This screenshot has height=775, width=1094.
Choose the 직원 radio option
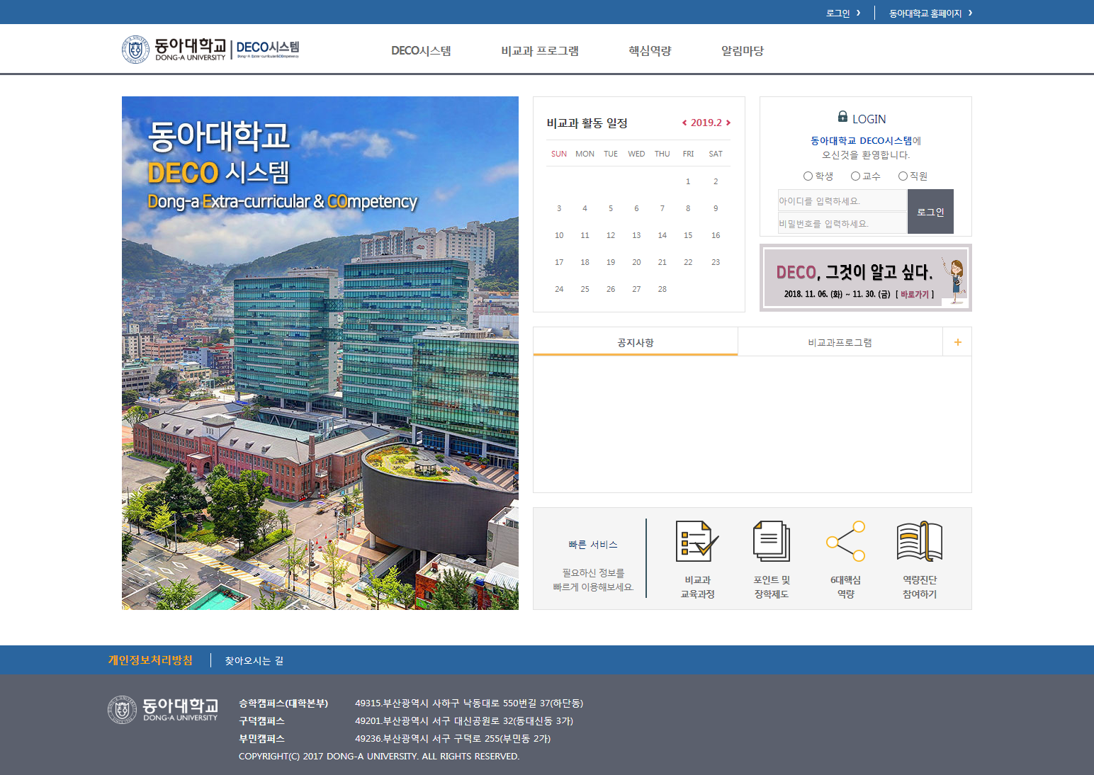click(903, 176)
